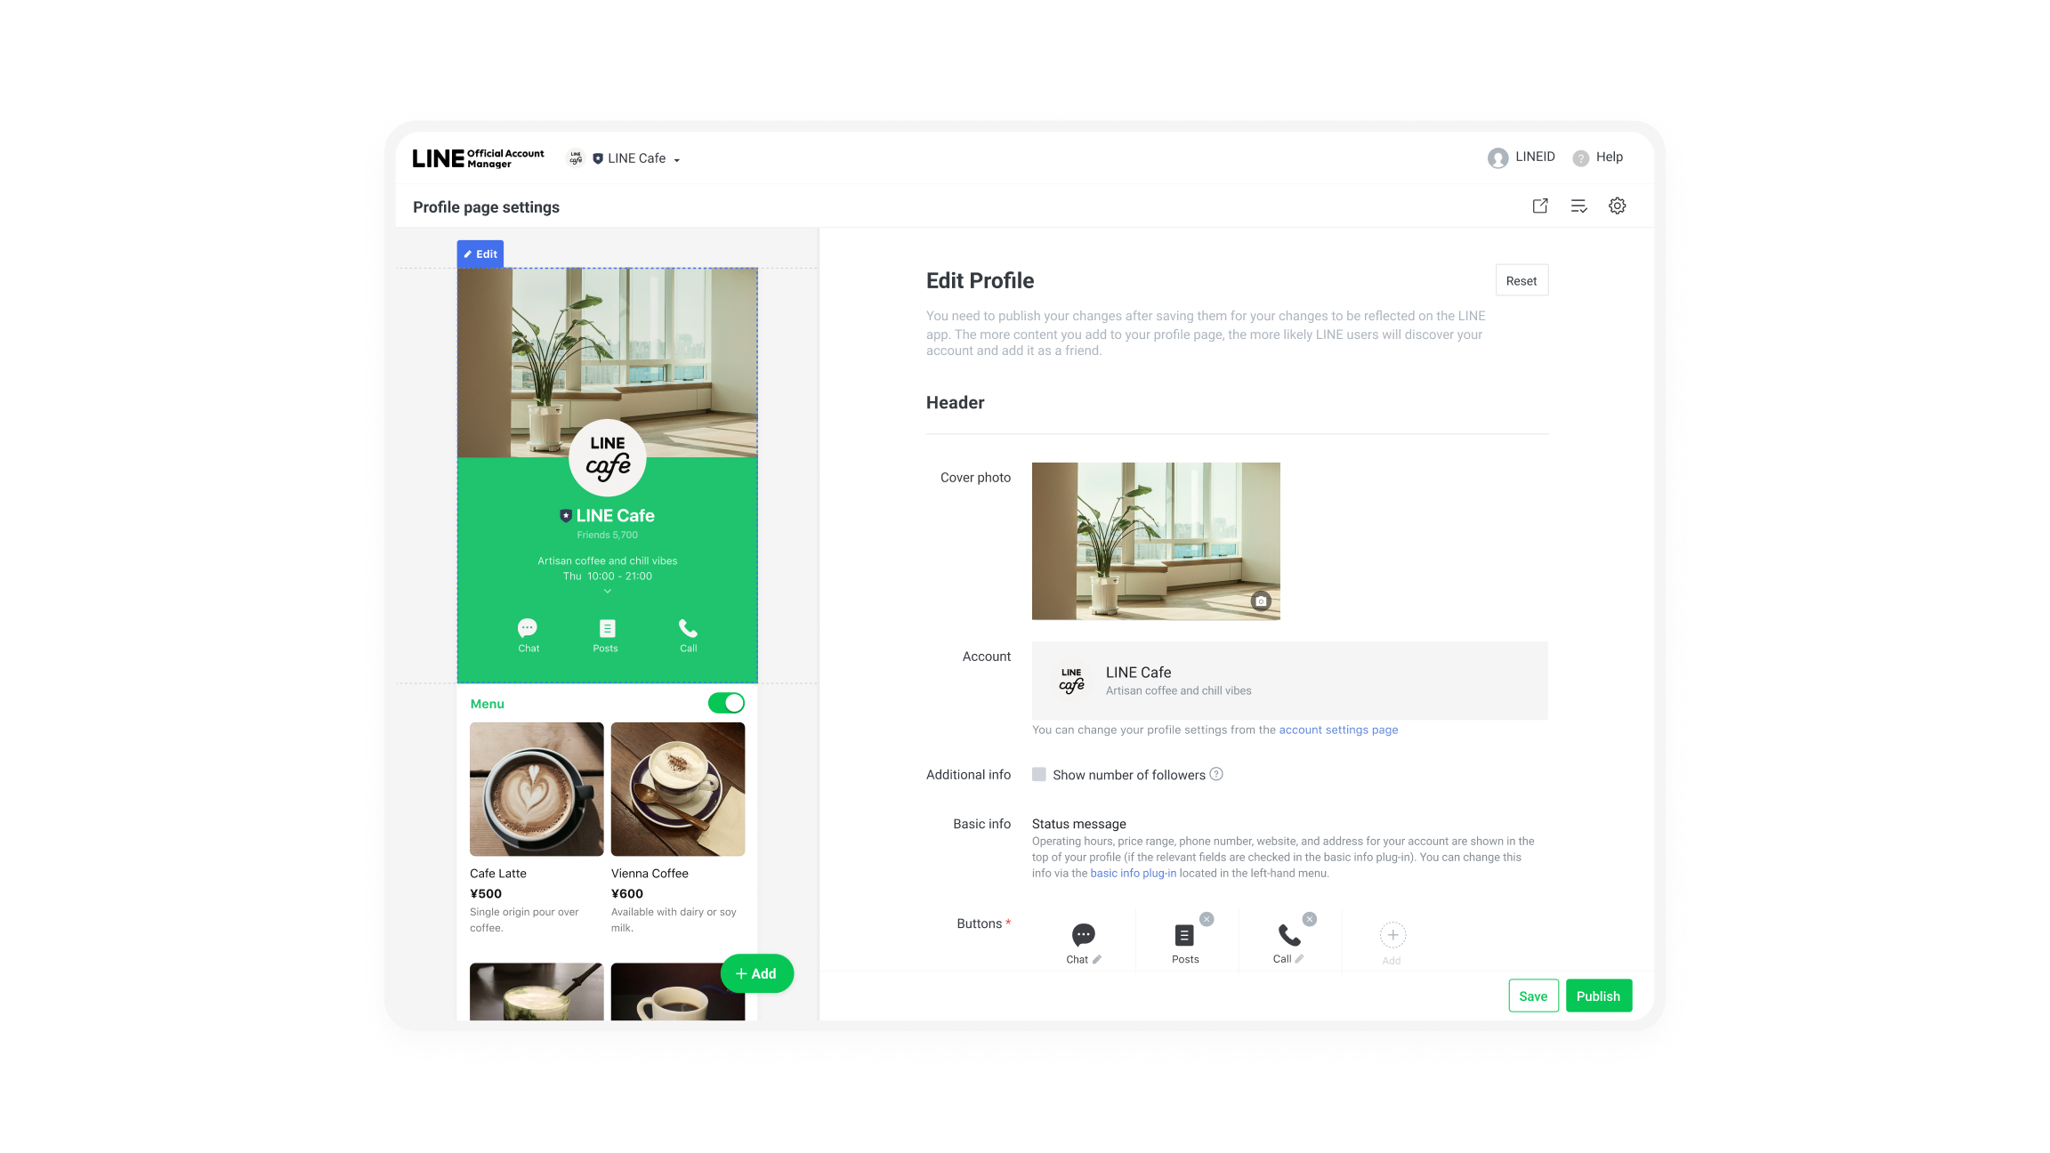
Task: Open the checklist icon in the header
Action: pos(1579,206)
